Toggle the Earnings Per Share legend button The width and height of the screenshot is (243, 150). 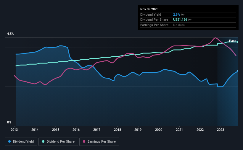click(99, 141)
